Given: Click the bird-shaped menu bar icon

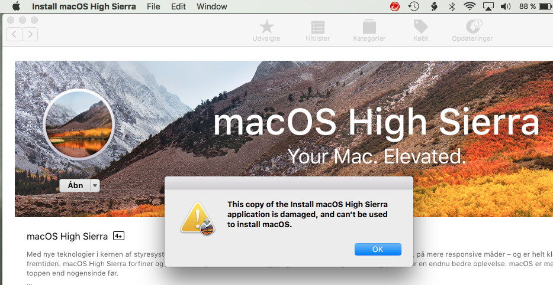Looking at the screenshot, I should click(435, 6).
